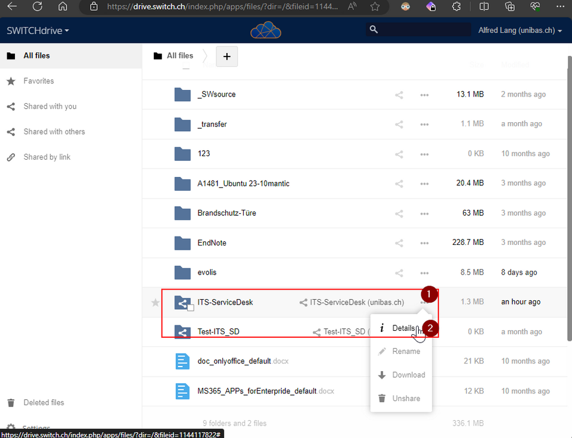Screen dimensions: 572x438
Task: Refresh the browser page
Action: (37, 6)
